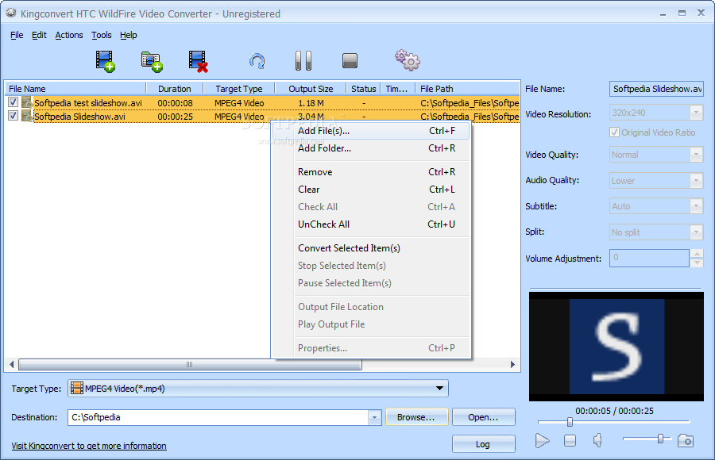Click the scroll right arrow of file list
The image size is (715, 460).
pos(512,364)
